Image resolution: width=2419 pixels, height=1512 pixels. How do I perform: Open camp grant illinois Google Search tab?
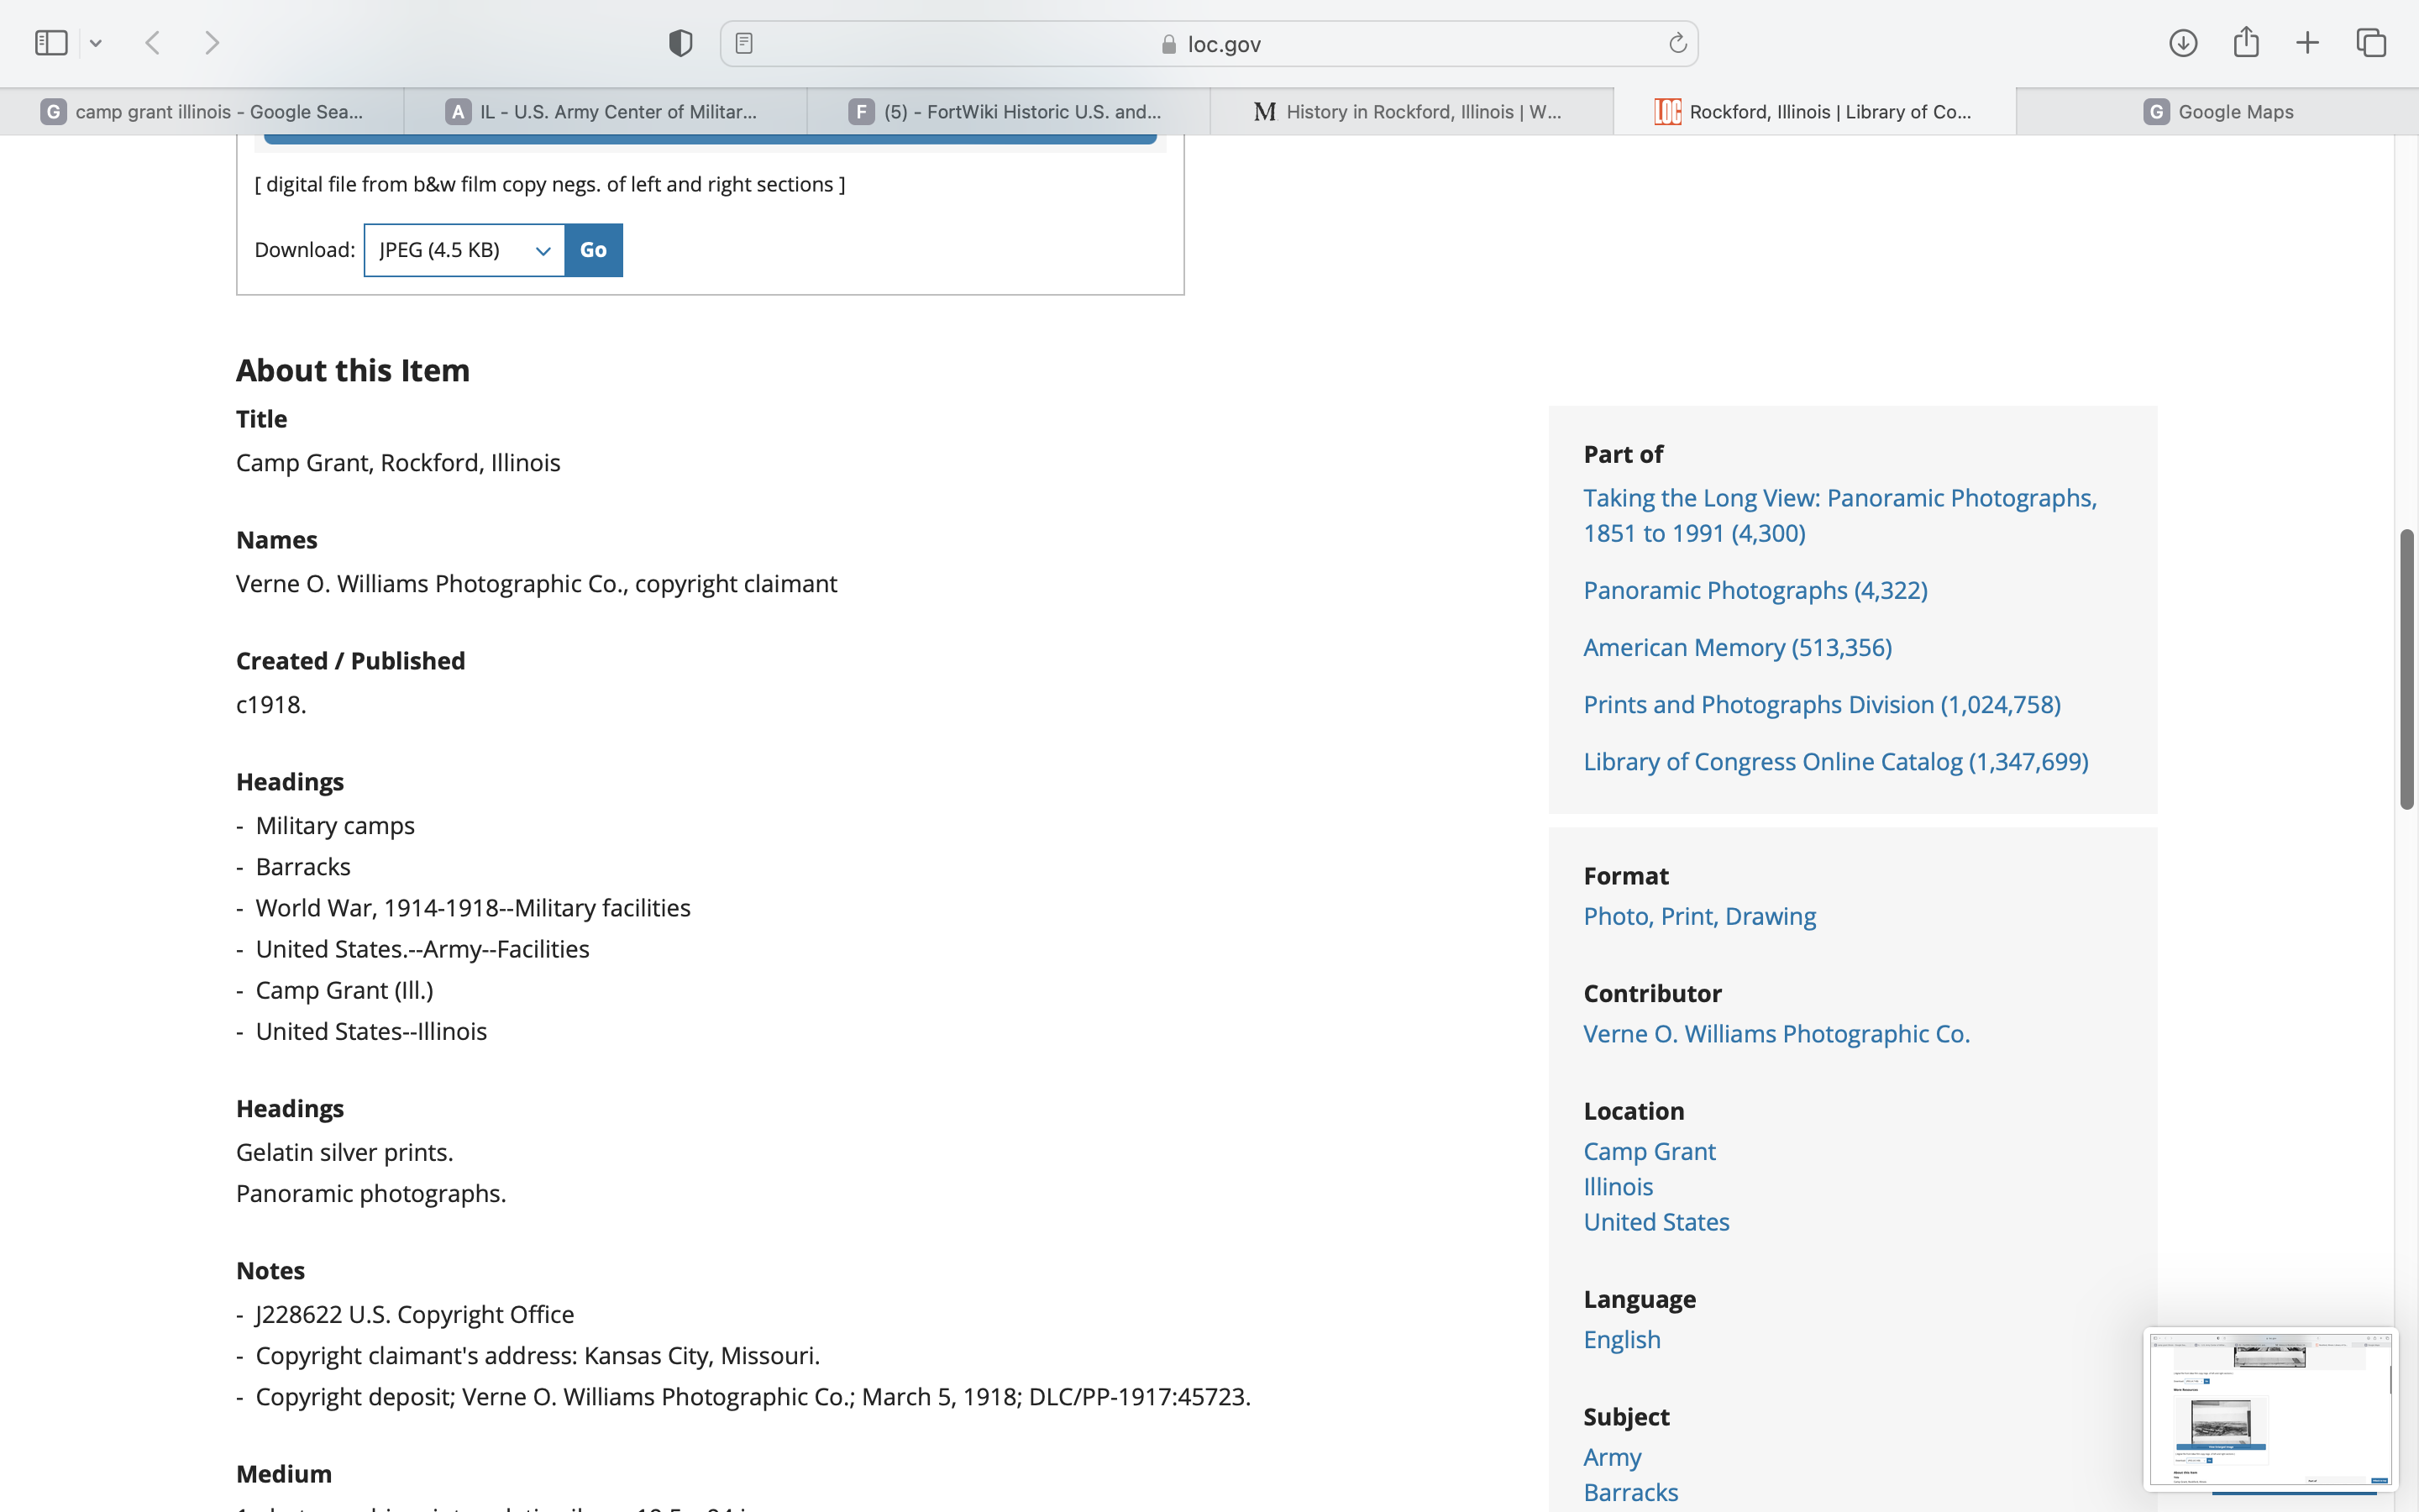point(202,112)
